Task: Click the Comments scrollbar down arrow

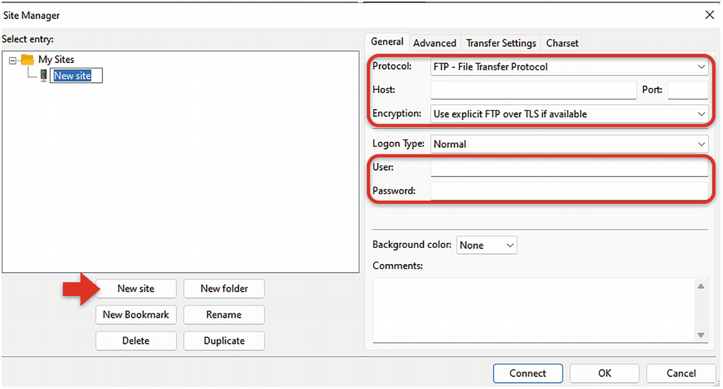Action: tap(701, 335)
